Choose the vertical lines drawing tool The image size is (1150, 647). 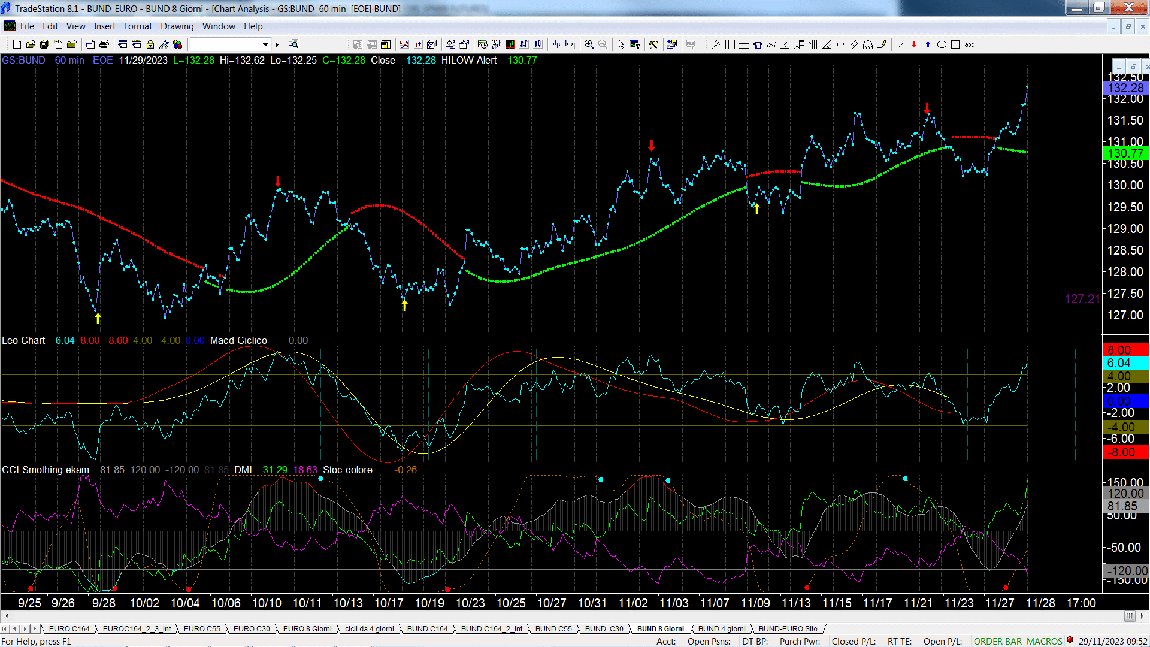click(x=730, y=44)
